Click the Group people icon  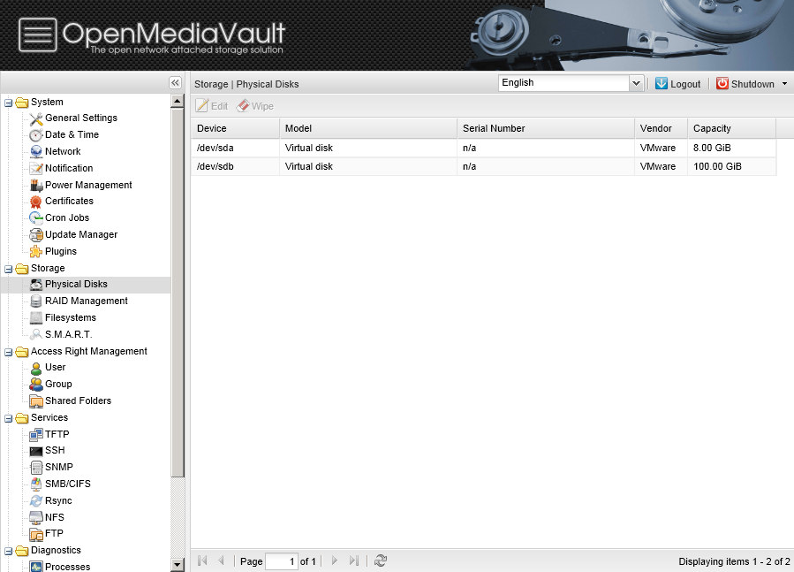click(x=36, y=385)
